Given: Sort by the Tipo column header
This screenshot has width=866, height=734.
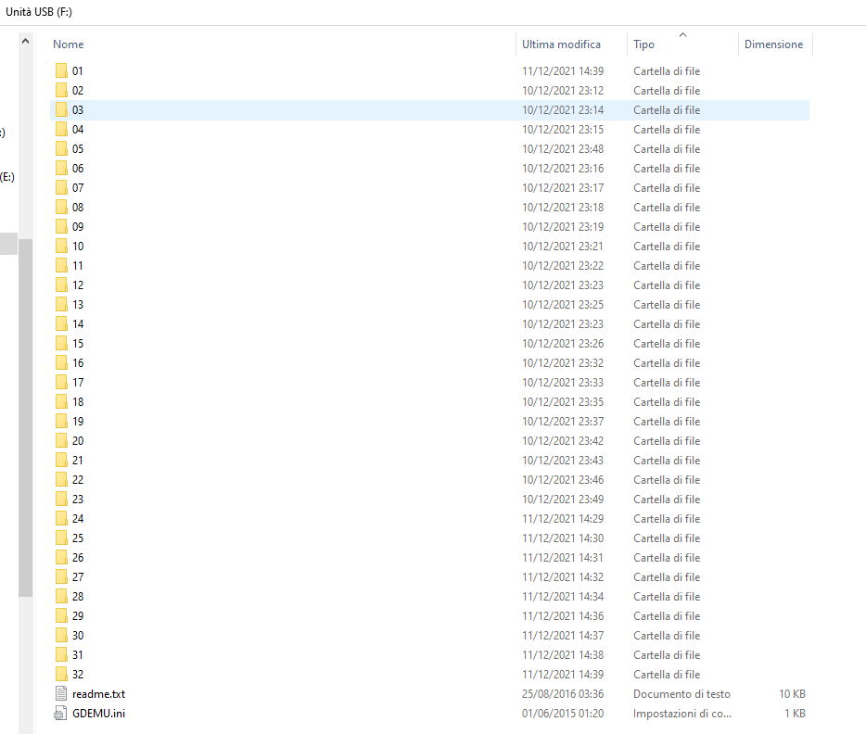Looking at the screenshot, I should point(644,44).
